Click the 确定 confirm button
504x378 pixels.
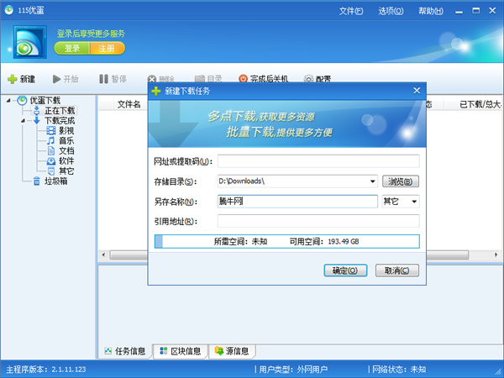345,270
